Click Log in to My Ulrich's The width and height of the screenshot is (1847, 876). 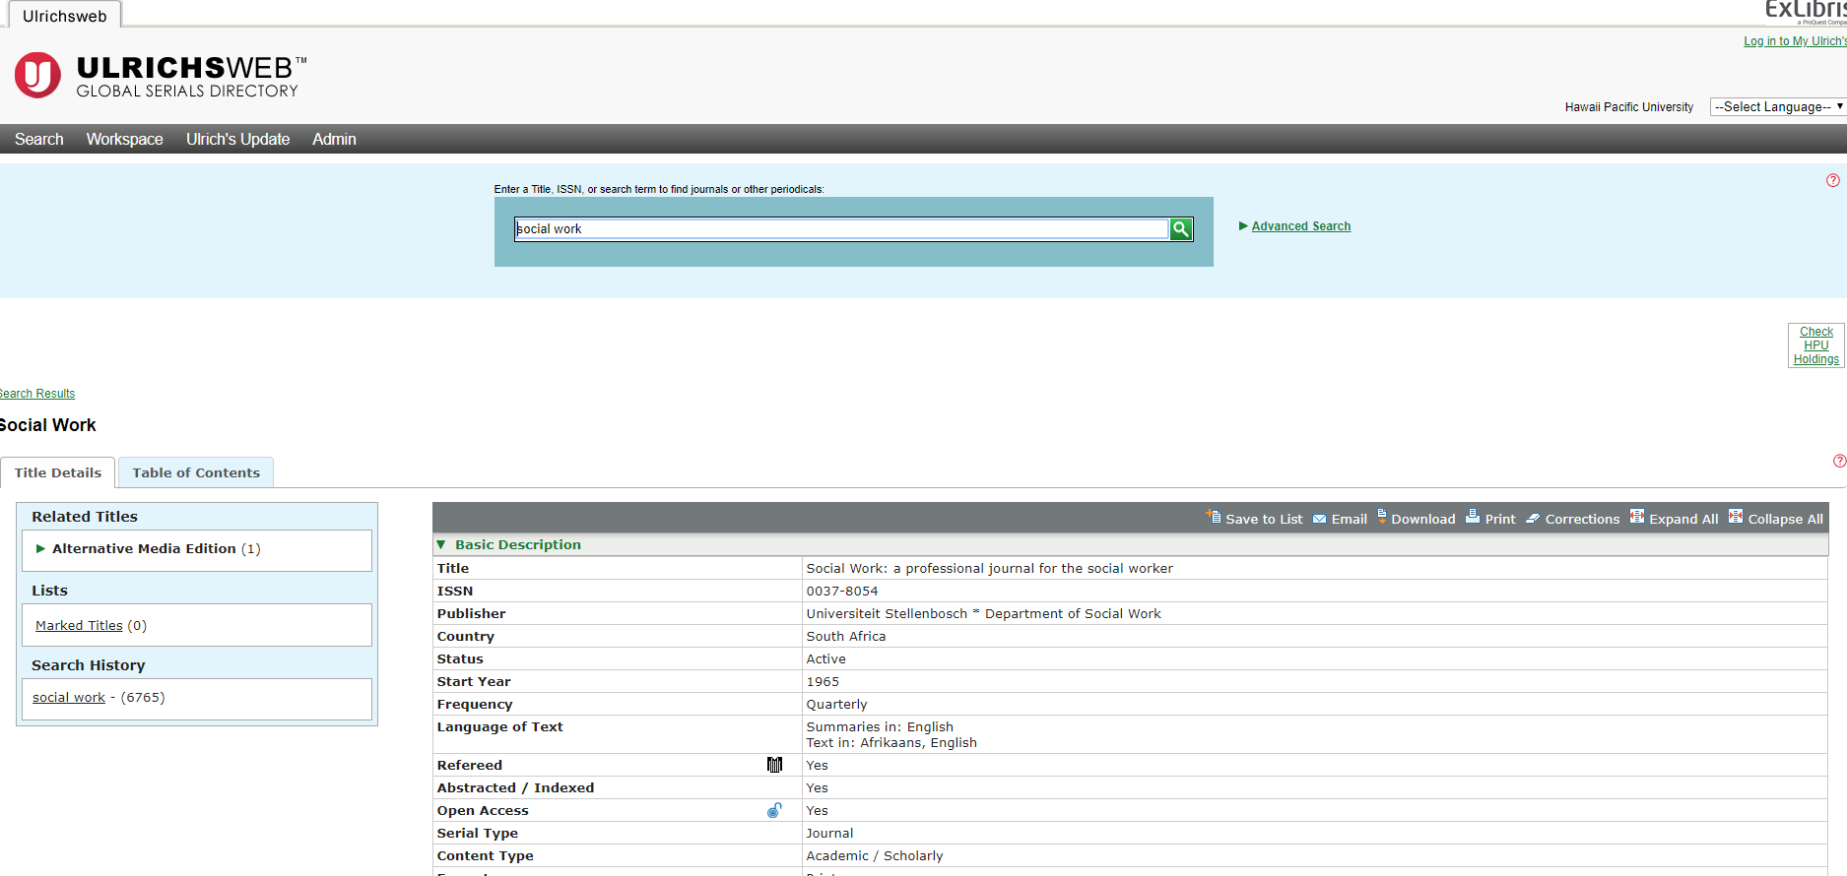click(x=1795, y=41)
